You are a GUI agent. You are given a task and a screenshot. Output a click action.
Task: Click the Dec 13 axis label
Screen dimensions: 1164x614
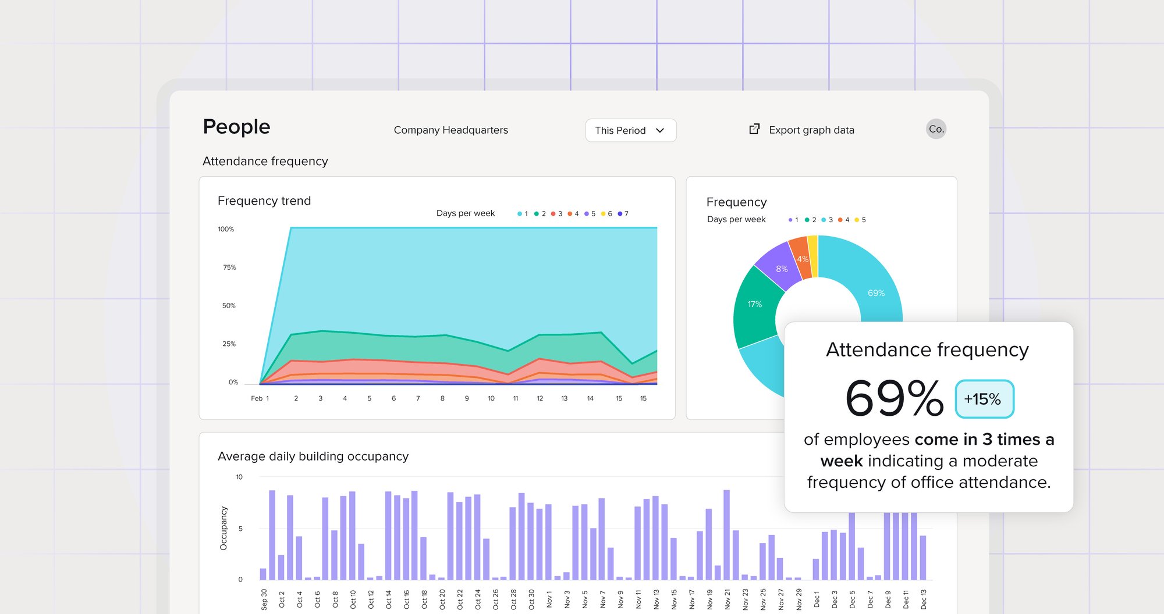pyautogui.click(x=923, y=599)
